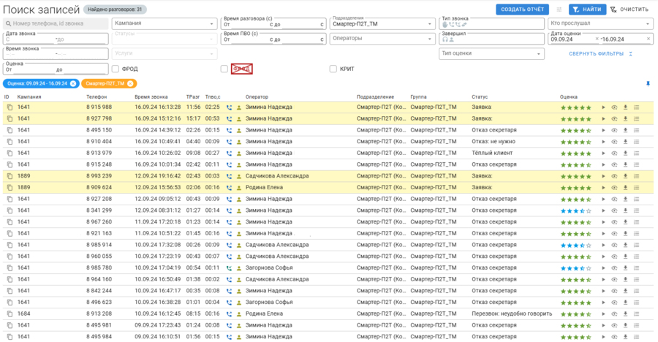Click the Телефон column header
Image resolution: width=658 pixels, height=342 pixels.
point(97,97)
